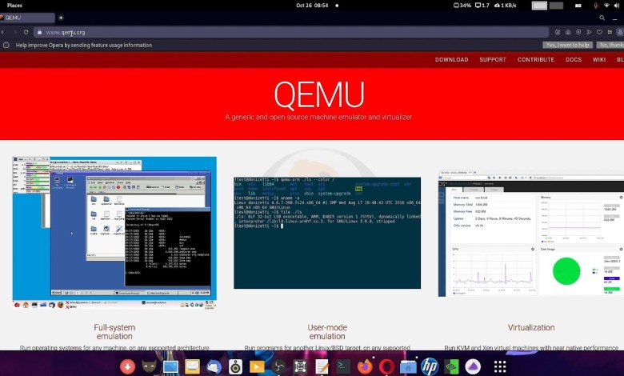Click the User-mode emulation heading

pyautogui.click(x=327, y=332)
